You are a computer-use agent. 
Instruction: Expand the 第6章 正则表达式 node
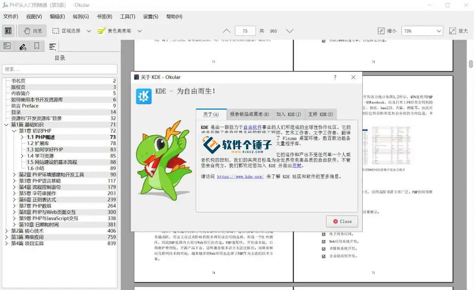[x=14, y=200]
